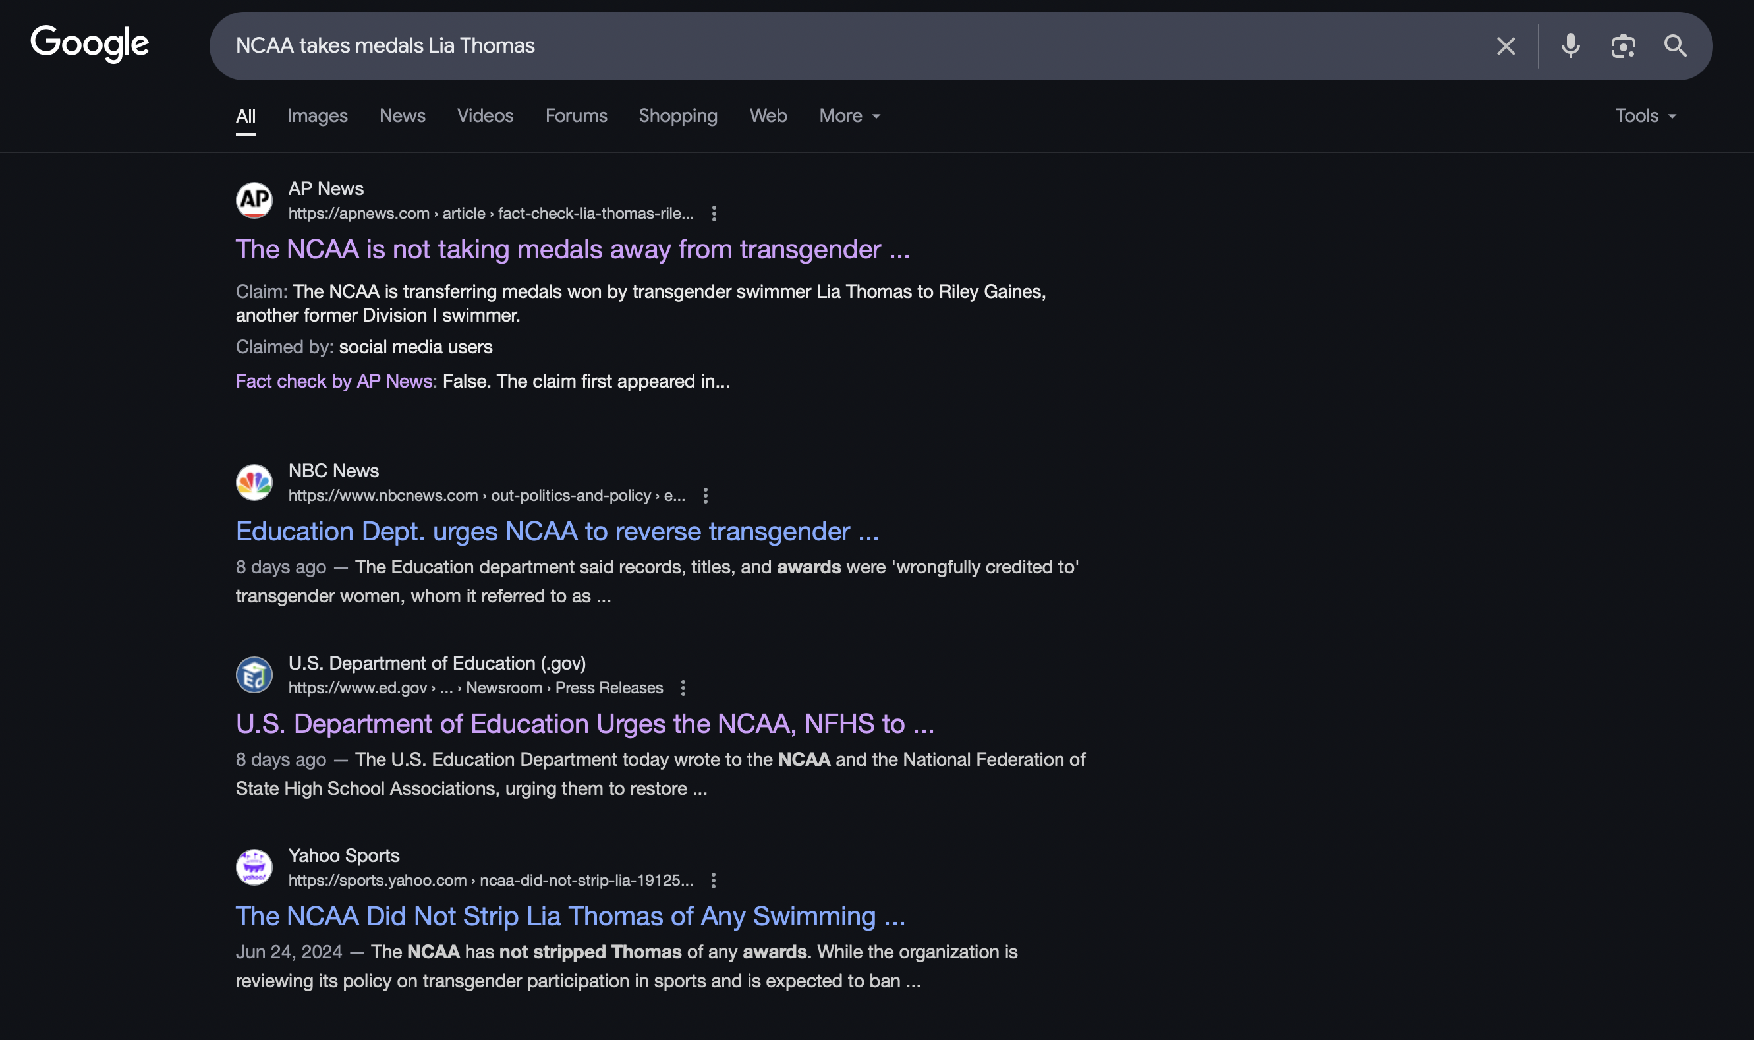Open three-dot menu for NBC News result
This screenshot has width=1754, height=1040.
coord(706,496)
